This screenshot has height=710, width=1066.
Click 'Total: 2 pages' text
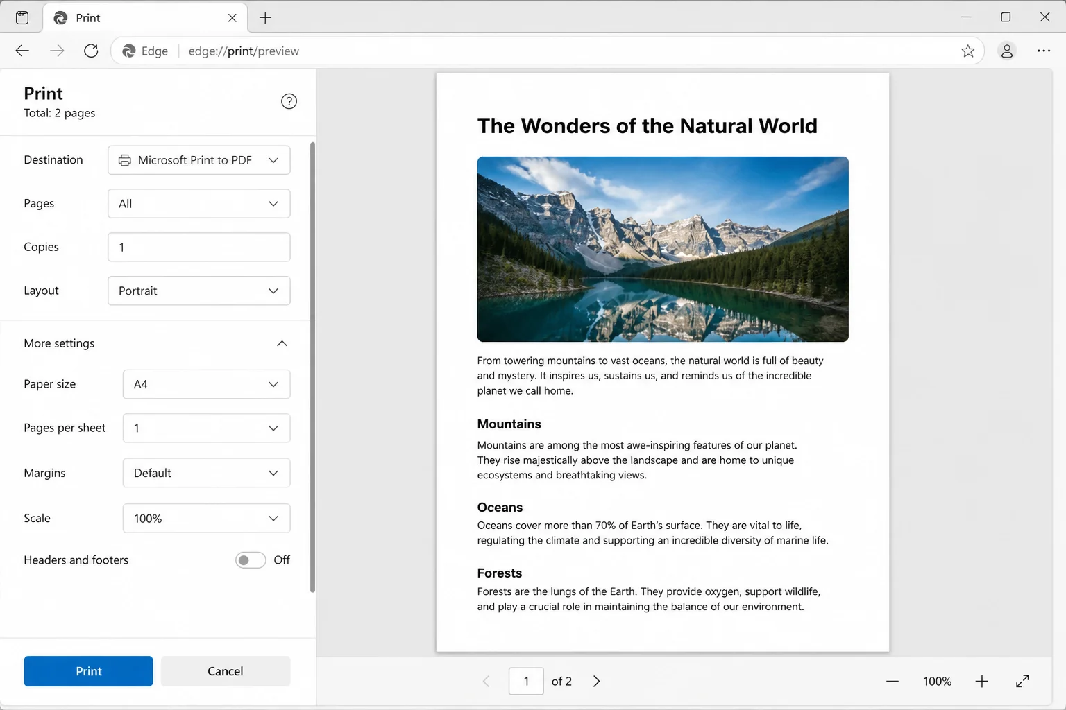pyautogui.click(x=60, y=113)
